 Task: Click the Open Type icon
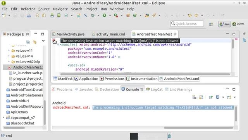tap(147, 16)
